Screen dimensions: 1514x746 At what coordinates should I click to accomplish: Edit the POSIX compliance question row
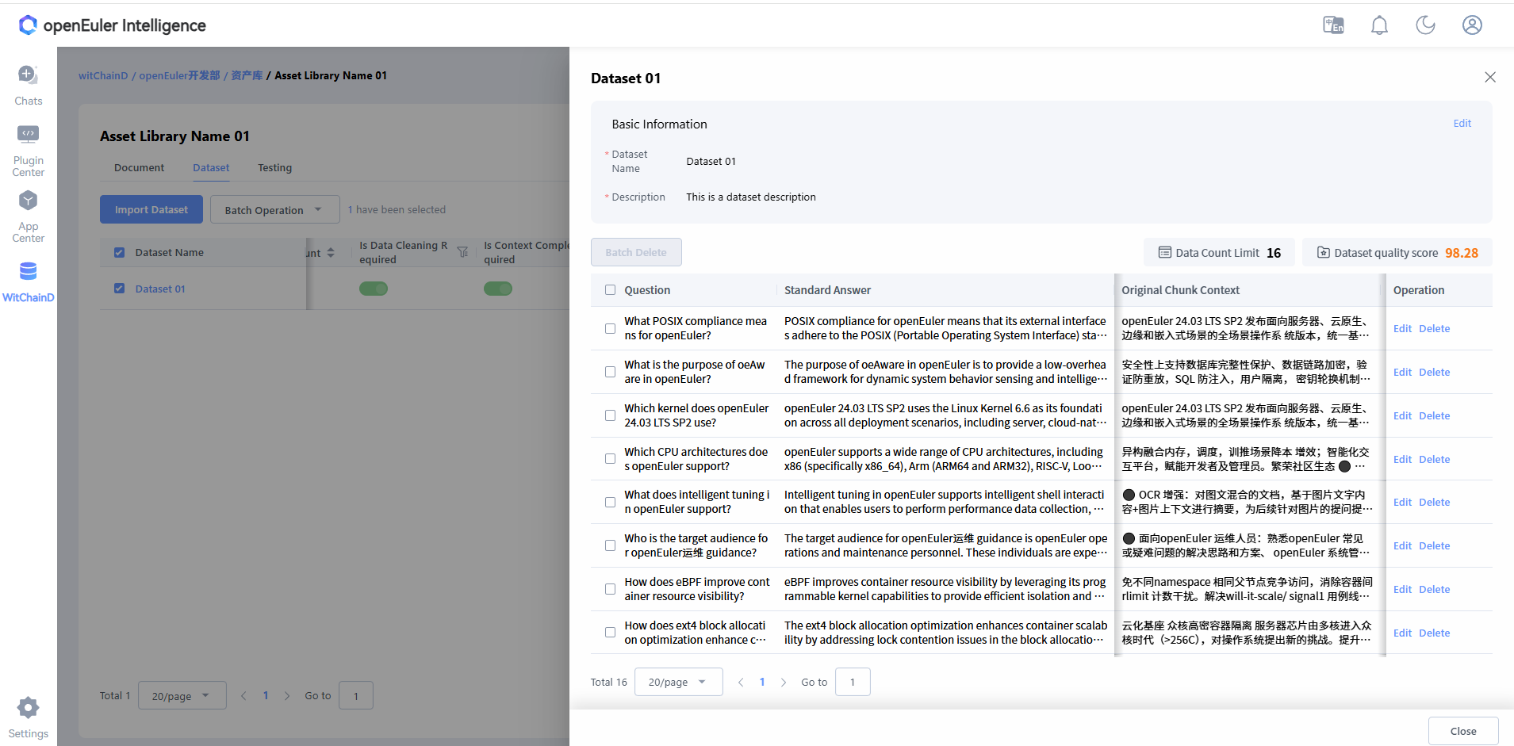click(x=1402, y=328)
